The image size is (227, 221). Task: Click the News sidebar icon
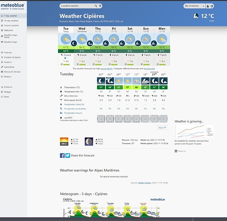(x=2, y=97)
